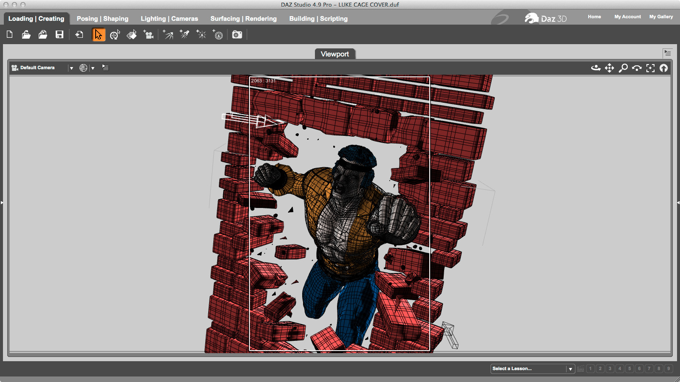This screenshot has height=382, width=680.
Task: Click the draw style sphere icon
Action: [83, 68]
